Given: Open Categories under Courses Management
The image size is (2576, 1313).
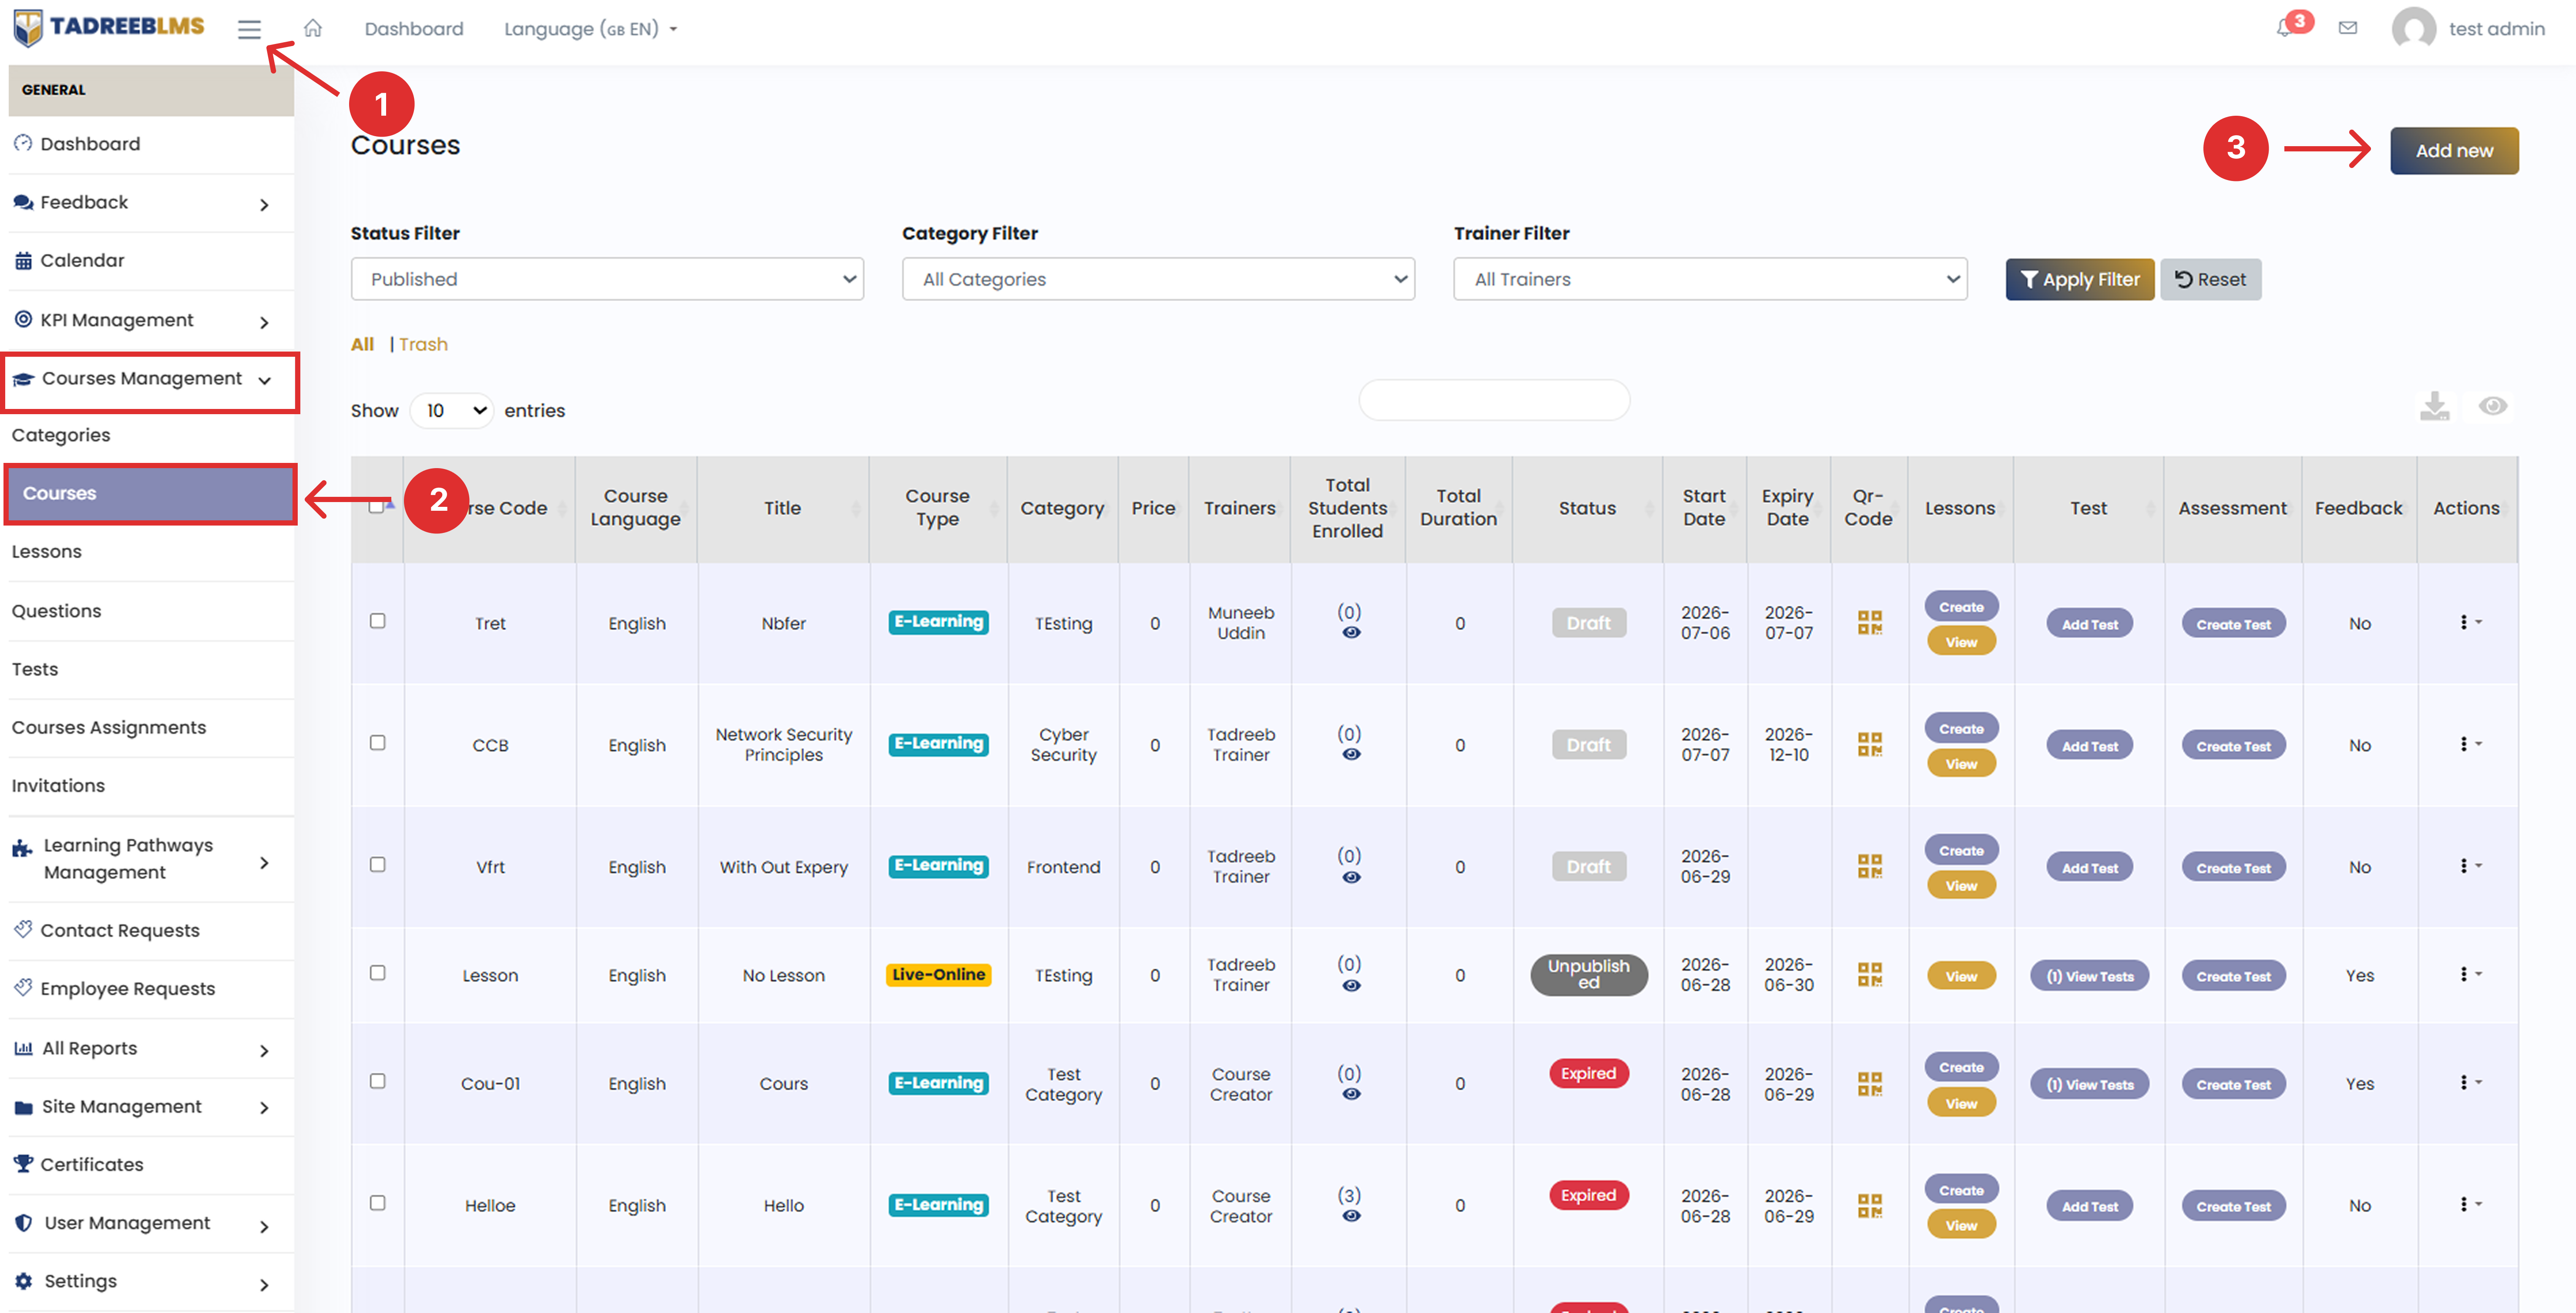Looking at the screenshot, I should (x=151, y=435).
